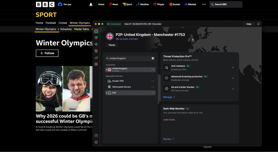The height and width of the screenshot is (152, 278).
Task: Click the Double VPN lock icon
Action: pos(109,81)
